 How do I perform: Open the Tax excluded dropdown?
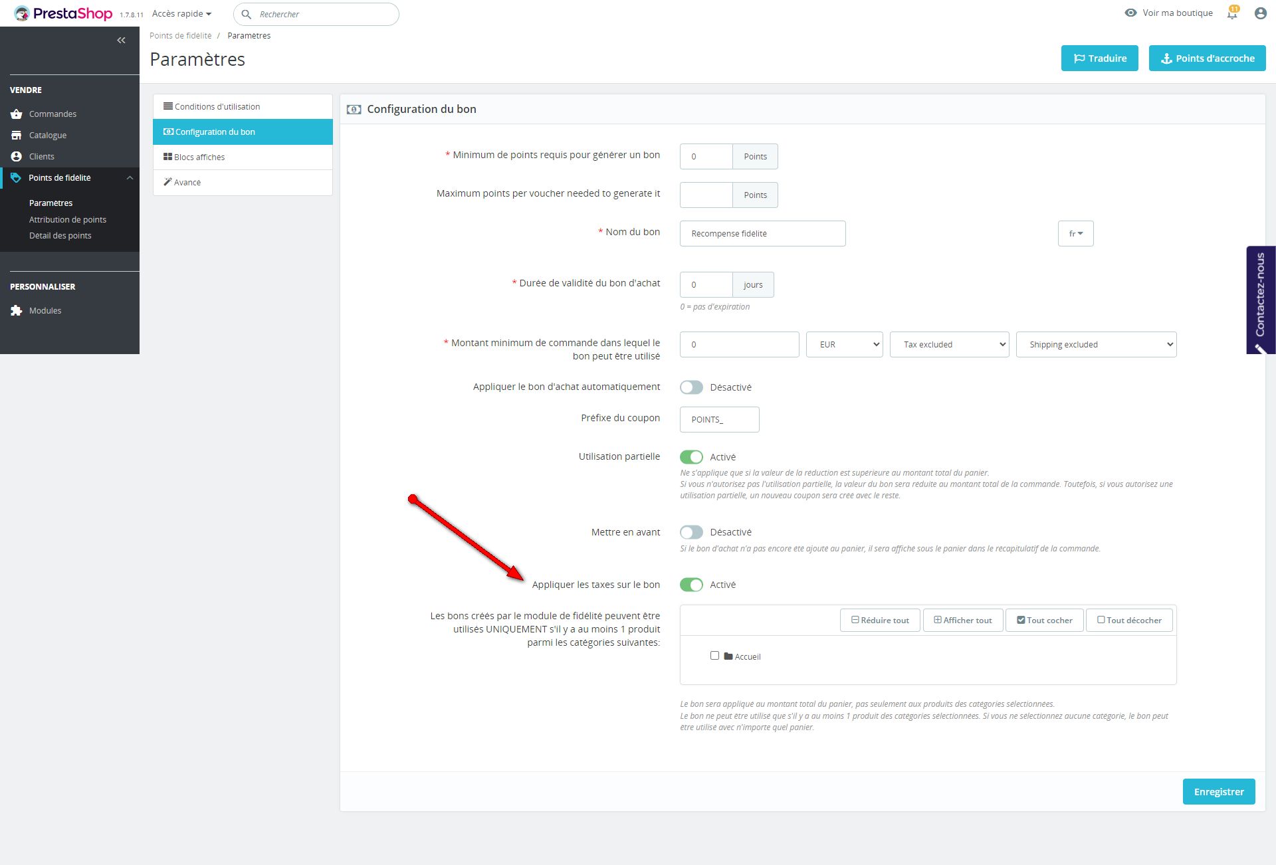(949, 345)
